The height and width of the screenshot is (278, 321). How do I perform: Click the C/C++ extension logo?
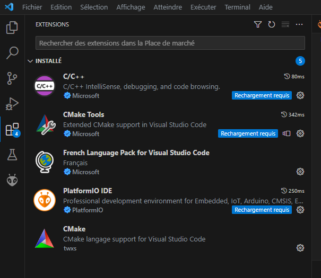(45, 86)
